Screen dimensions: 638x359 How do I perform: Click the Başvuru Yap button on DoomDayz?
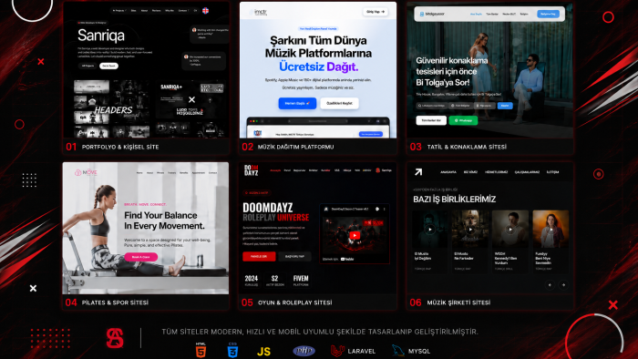(294, 257)
